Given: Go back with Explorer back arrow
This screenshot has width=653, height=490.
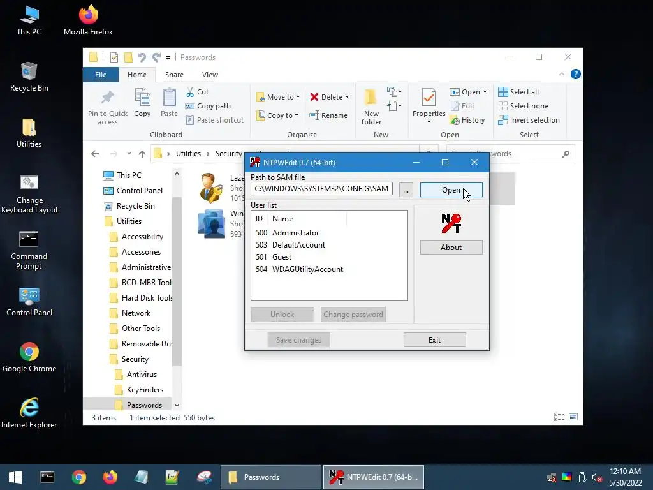Looking at the screenshot, I should point(95,154).
